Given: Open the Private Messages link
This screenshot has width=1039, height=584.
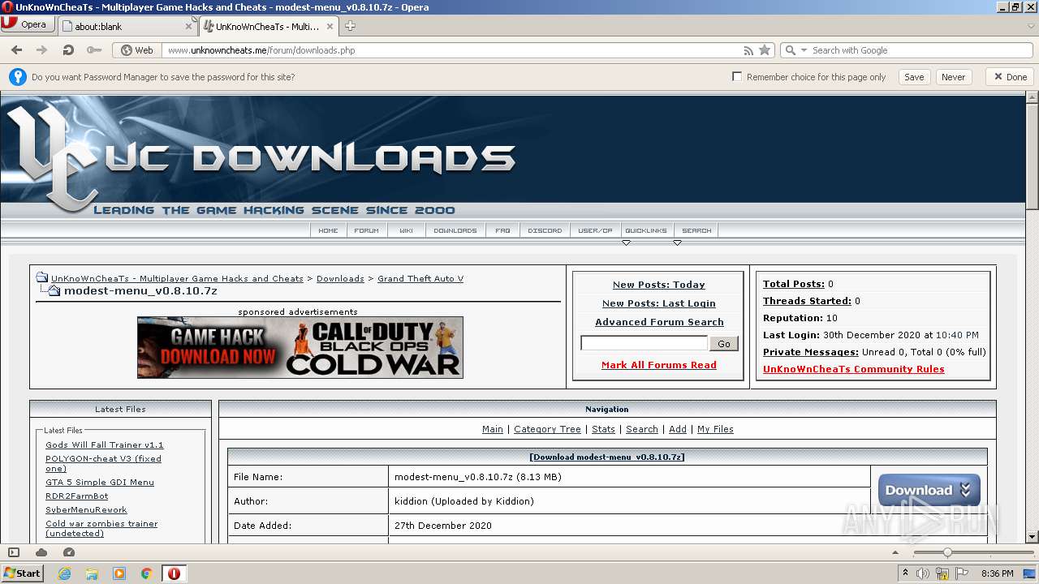Looking at the screenshot, I should tap(811, 352).
